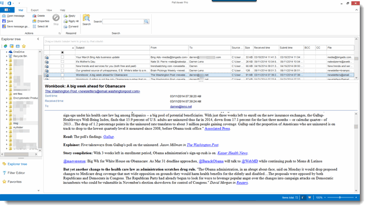Switch to the Export ribbon tab
The height and width of the screenshot is (209, 368).
(x=34, y=10)
